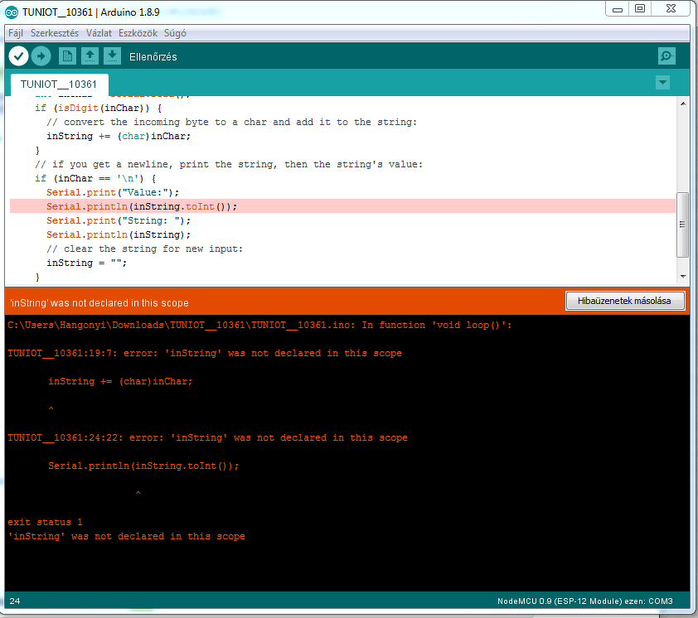Click the highlighted Serial.println(inString.toInt()) line
The image size is (698, 618).
point(342,206)
